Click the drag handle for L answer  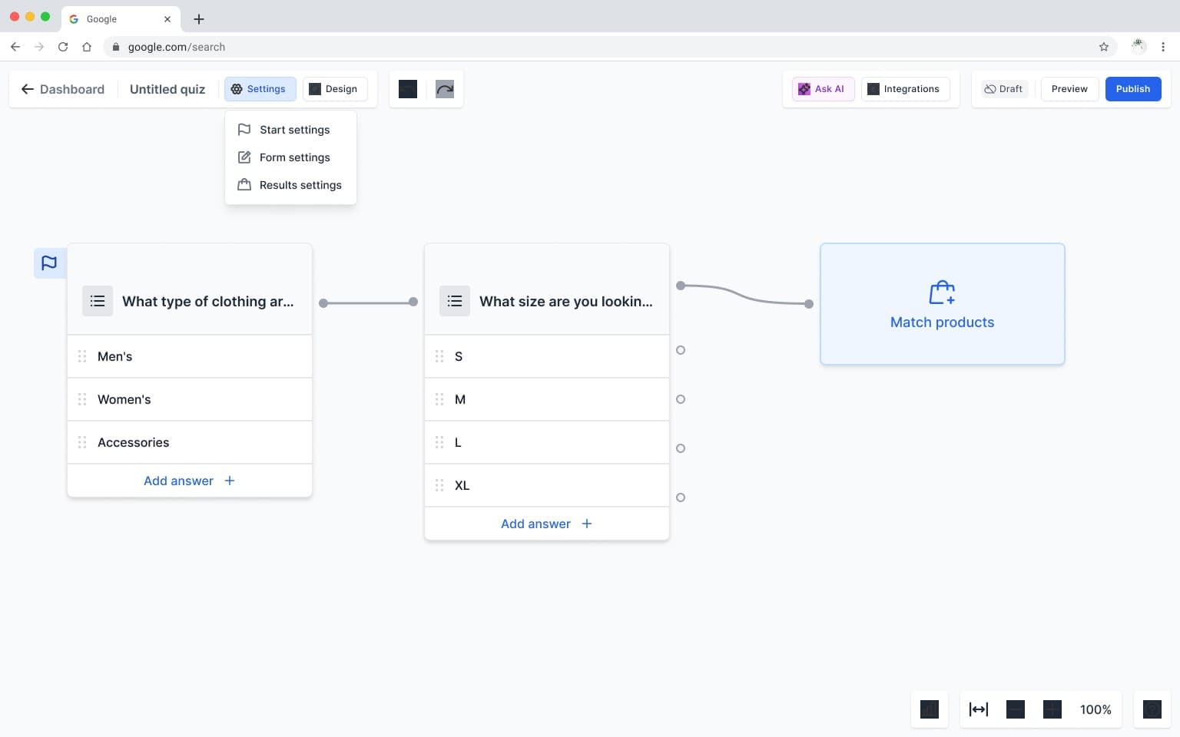coord(439,442)
